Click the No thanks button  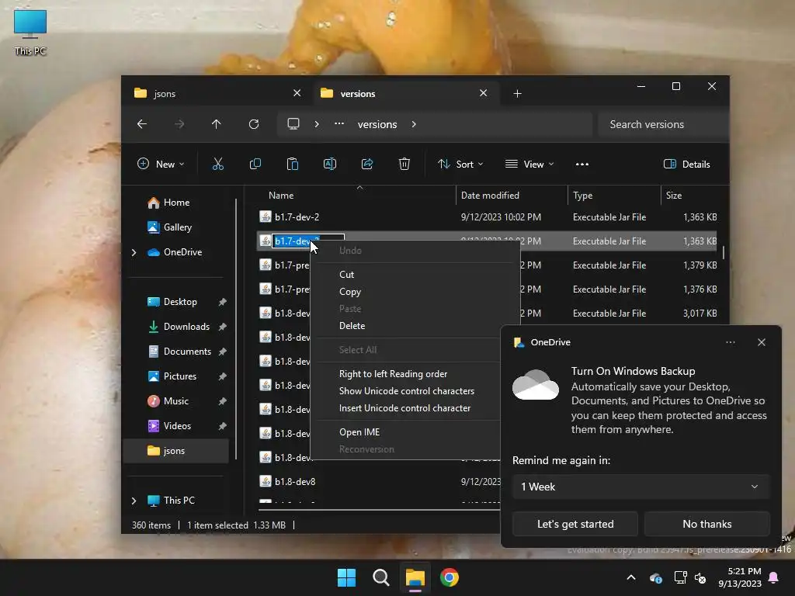(x=706, y=524)
